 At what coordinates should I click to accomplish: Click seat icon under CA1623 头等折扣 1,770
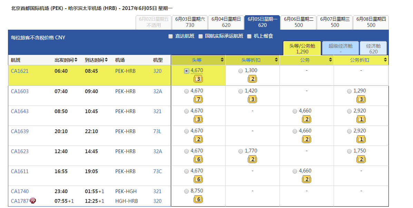pyautogui.click(x=252, y=159)
